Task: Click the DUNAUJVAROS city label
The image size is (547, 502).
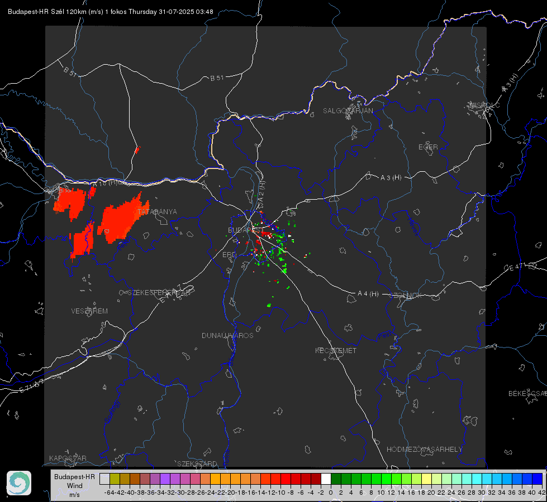Action: pyautogui.click(x=227, y=335)
